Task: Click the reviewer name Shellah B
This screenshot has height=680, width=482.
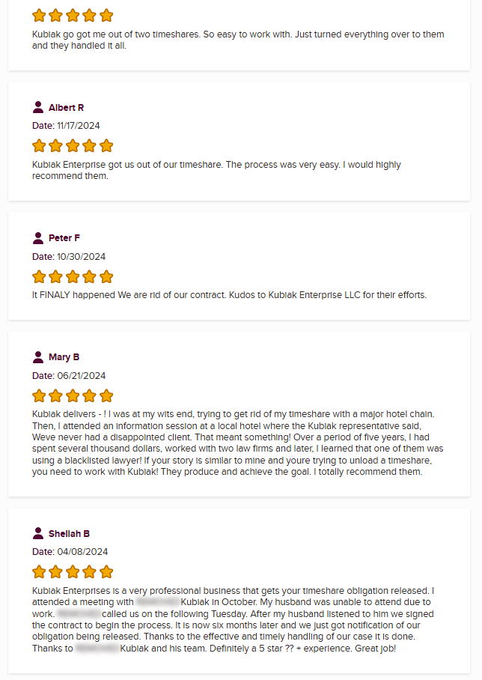Action: point(69,534)
